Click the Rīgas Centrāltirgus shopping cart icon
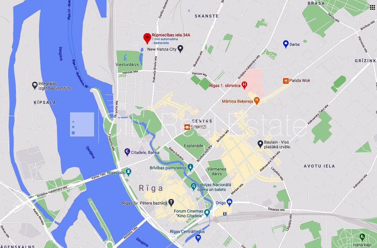 [x=198, y=237]
